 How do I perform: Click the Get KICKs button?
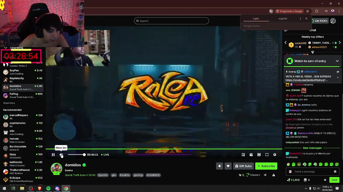tap(319, 21)
